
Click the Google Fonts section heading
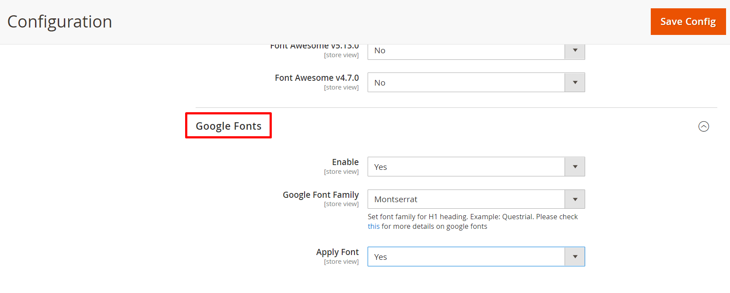tap(228, 126)
